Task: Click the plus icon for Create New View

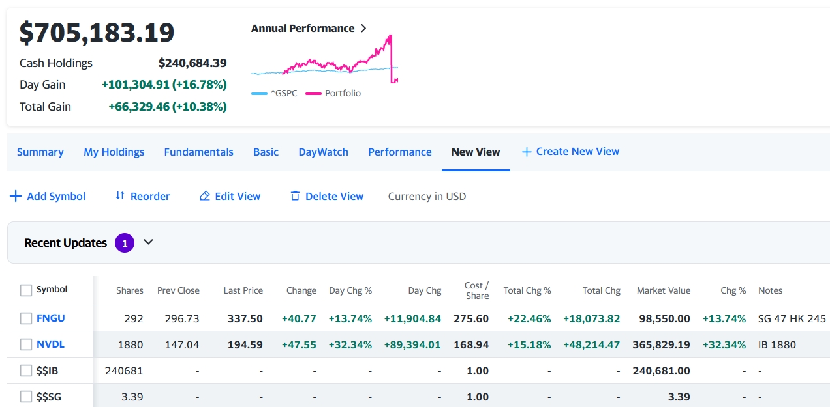Action: (527, 152)
